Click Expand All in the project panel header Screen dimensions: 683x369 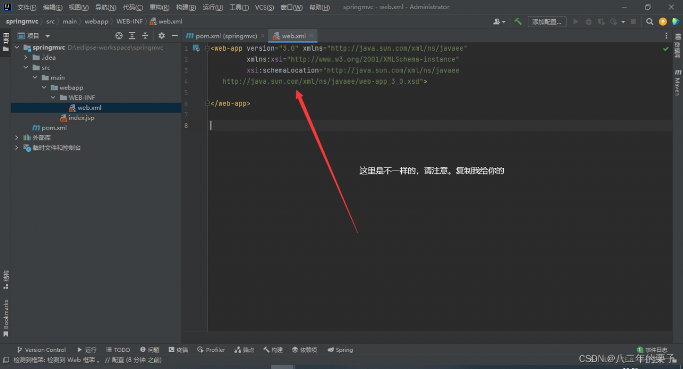[x=132, y=36]
